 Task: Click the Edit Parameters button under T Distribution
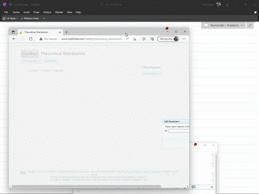[151, 73]
